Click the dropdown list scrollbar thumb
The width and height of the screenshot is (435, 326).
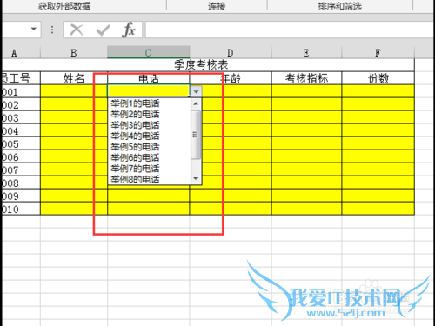[196, 135]
